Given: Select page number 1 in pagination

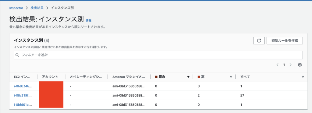Looking at the screenshot, I should tap(284, 65).
